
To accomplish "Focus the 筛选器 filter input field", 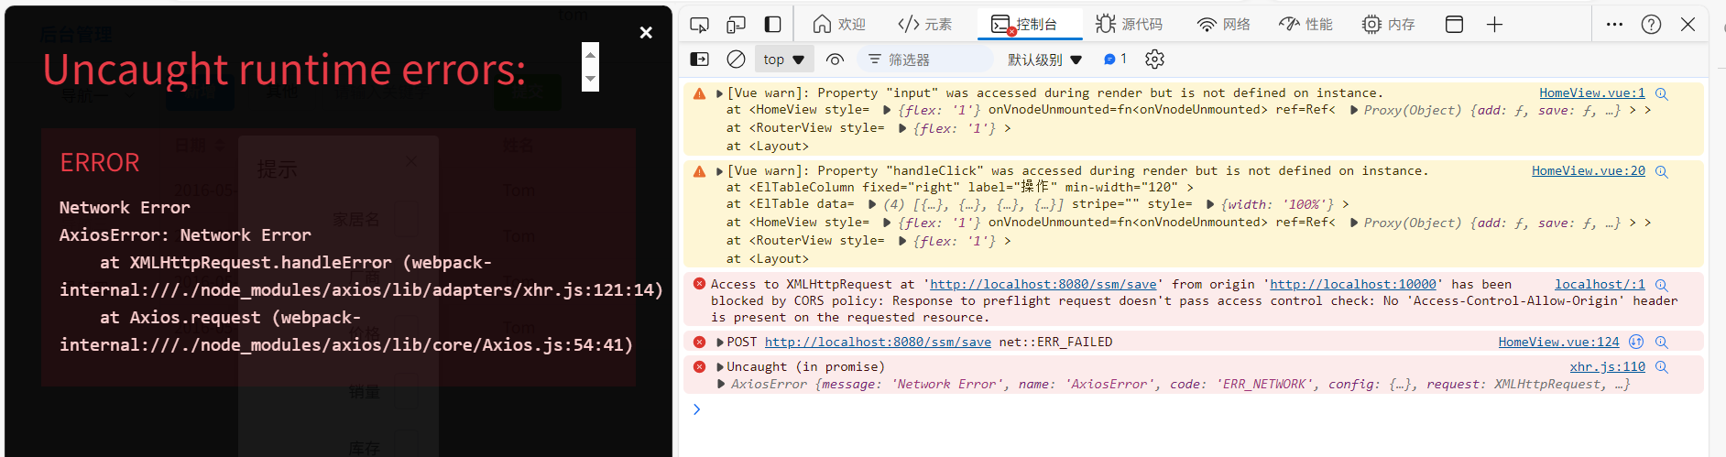I will click(x=924, y=60).
